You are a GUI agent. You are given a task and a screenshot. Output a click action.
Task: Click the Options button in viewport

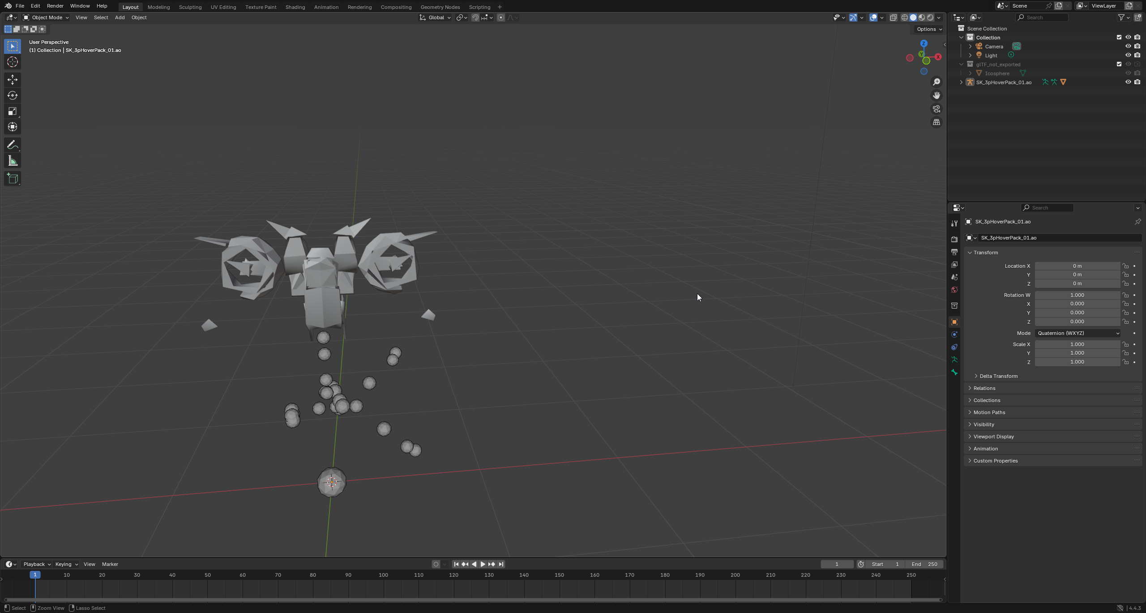tap(929, 29)
